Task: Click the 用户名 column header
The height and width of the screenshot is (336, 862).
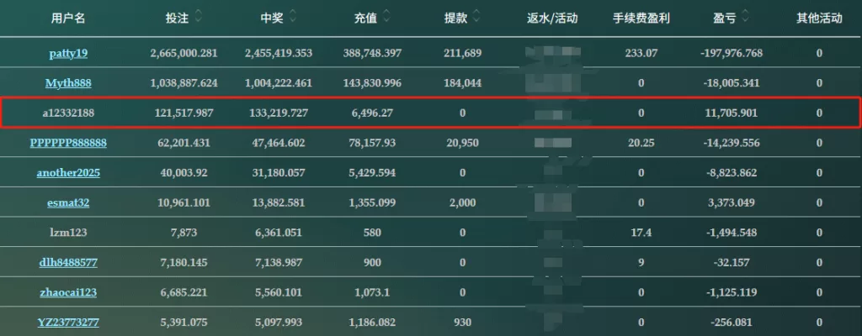Action: 68,18
